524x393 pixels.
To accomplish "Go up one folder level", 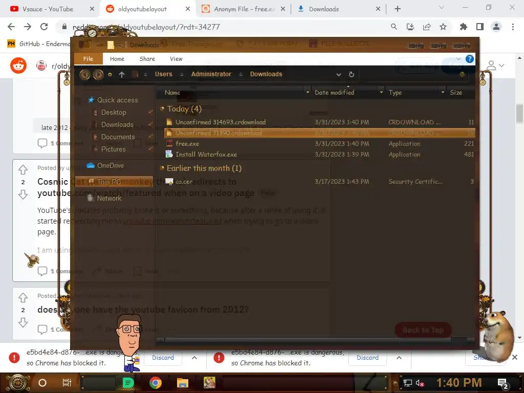I will [x=122, y=75].
